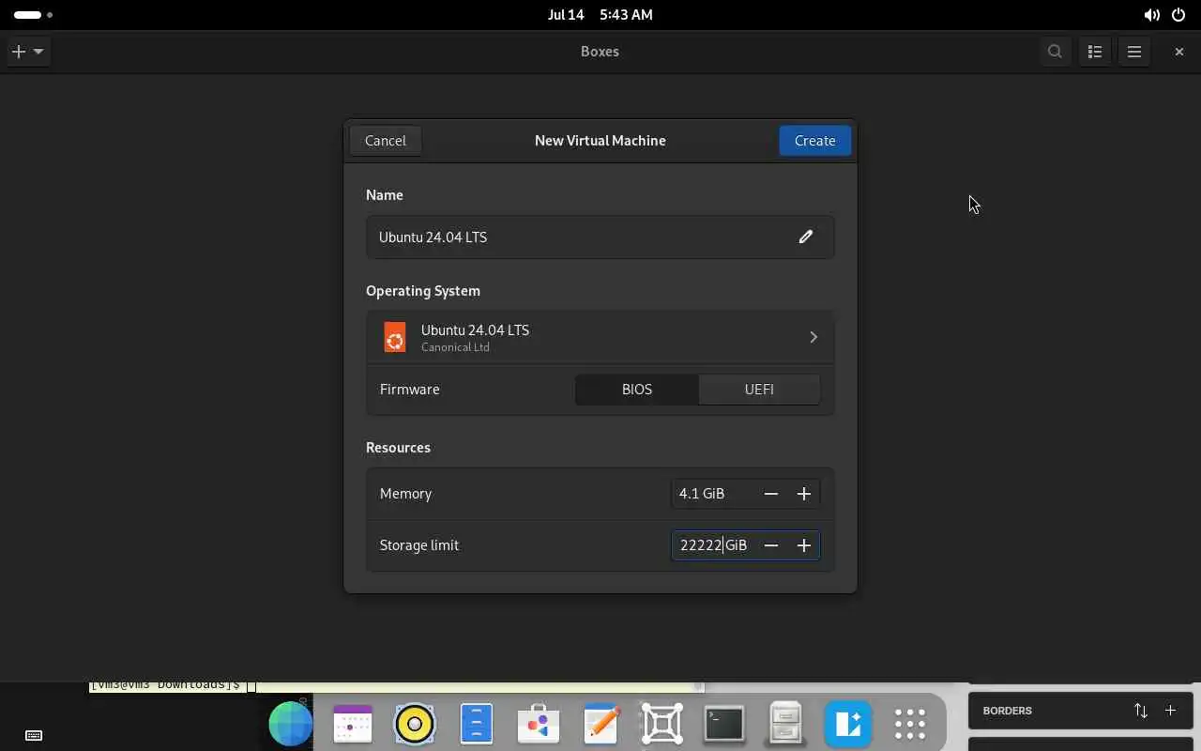Viewport: 1201px width, 751px height.
Task: Click the New Virtual Machine title
Action: point(600,141)
